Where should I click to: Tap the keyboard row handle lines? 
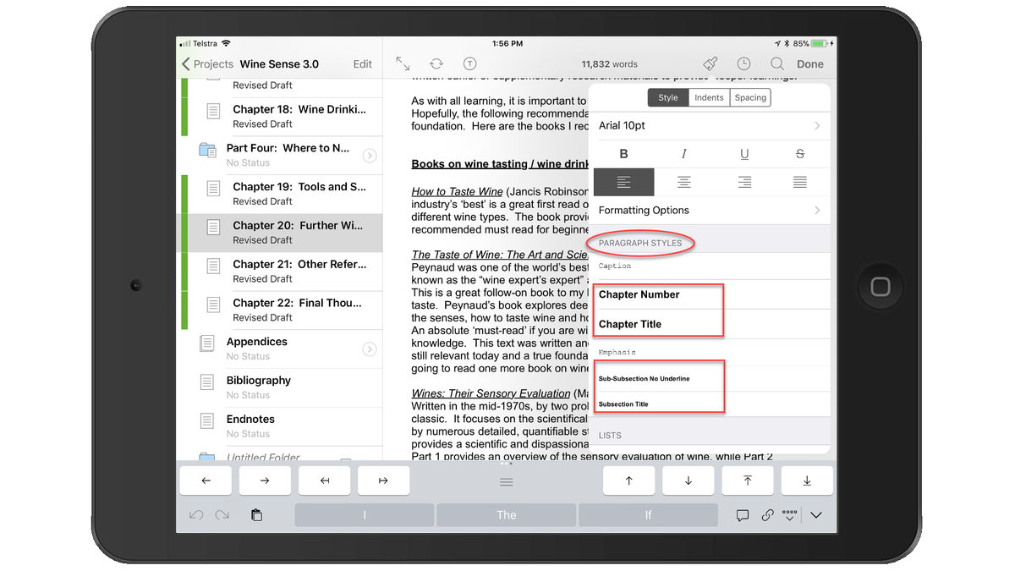click(506, 481)
